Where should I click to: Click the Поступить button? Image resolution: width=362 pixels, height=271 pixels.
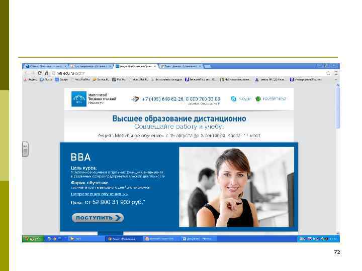coord(98,218)
